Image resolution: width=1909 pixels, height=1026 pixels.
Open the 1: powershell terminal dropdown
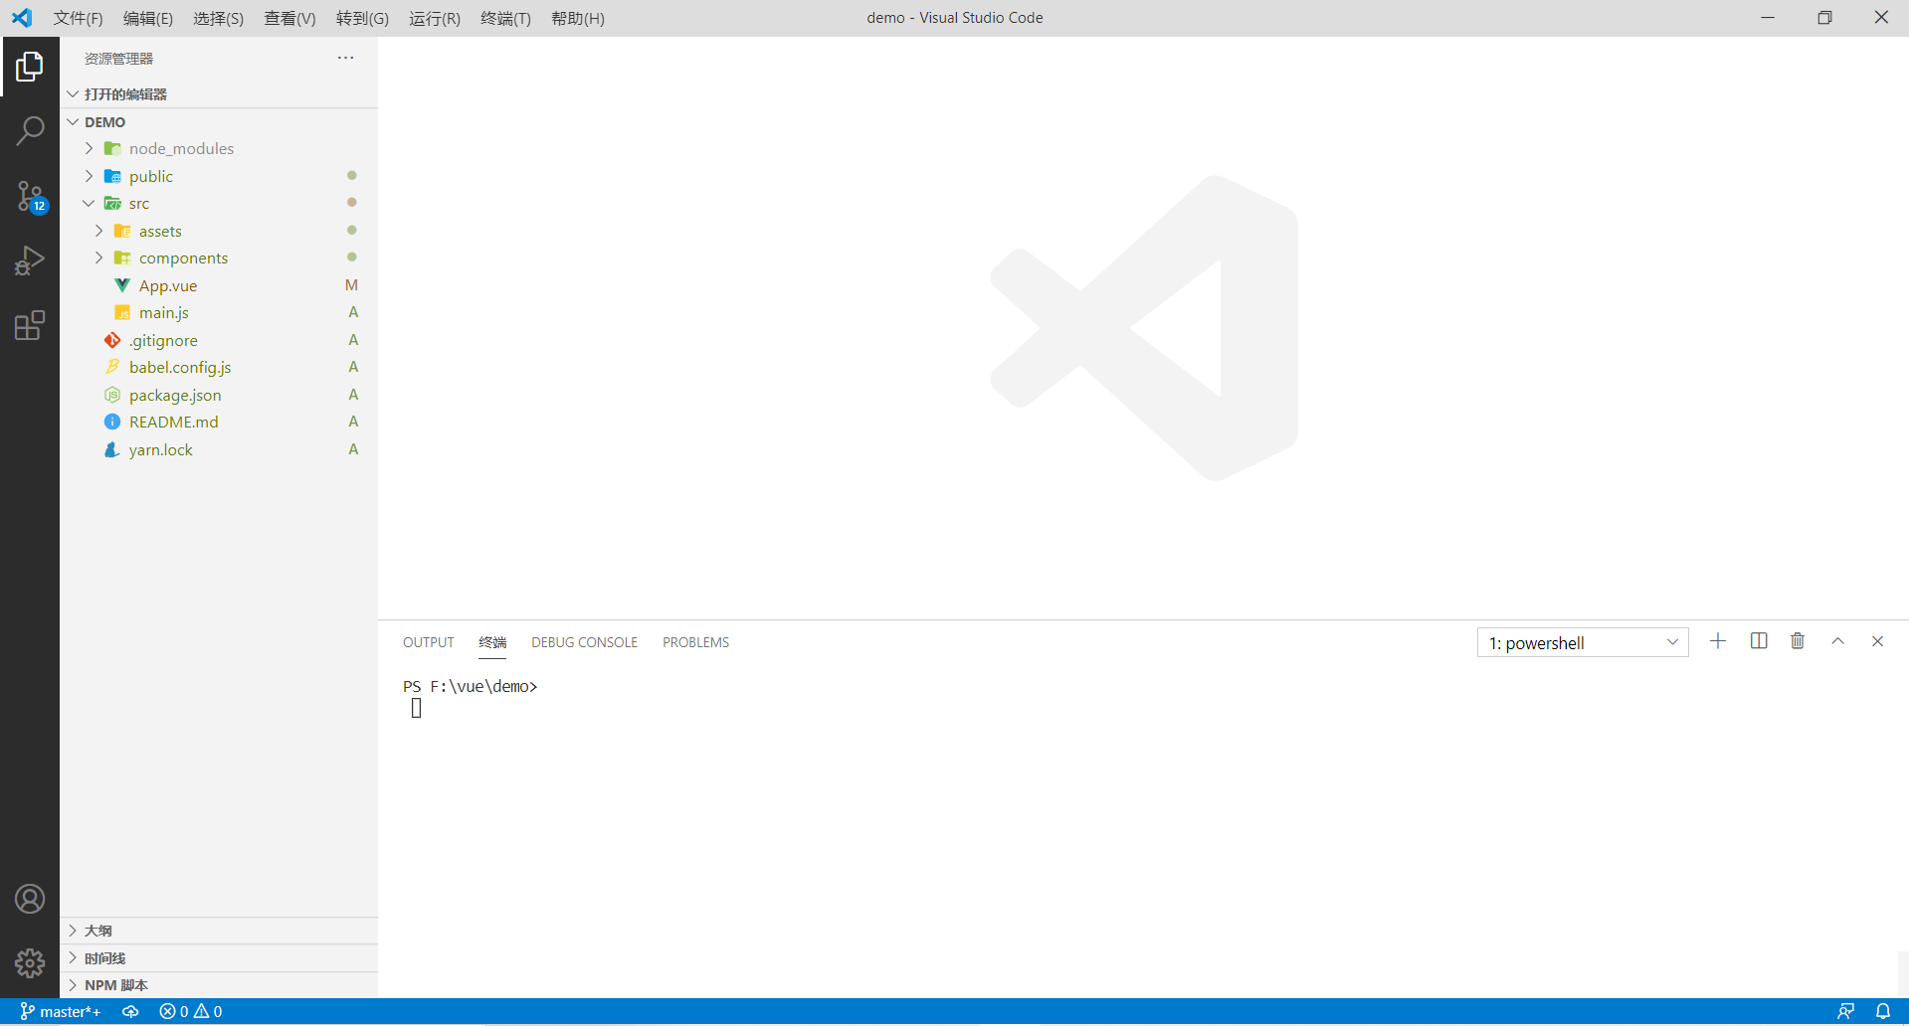click(1581, 642)
